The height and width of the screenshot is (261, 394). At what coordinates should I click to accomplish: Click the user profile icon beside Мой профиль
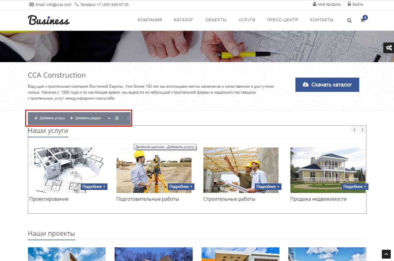(x=314, y=4)
